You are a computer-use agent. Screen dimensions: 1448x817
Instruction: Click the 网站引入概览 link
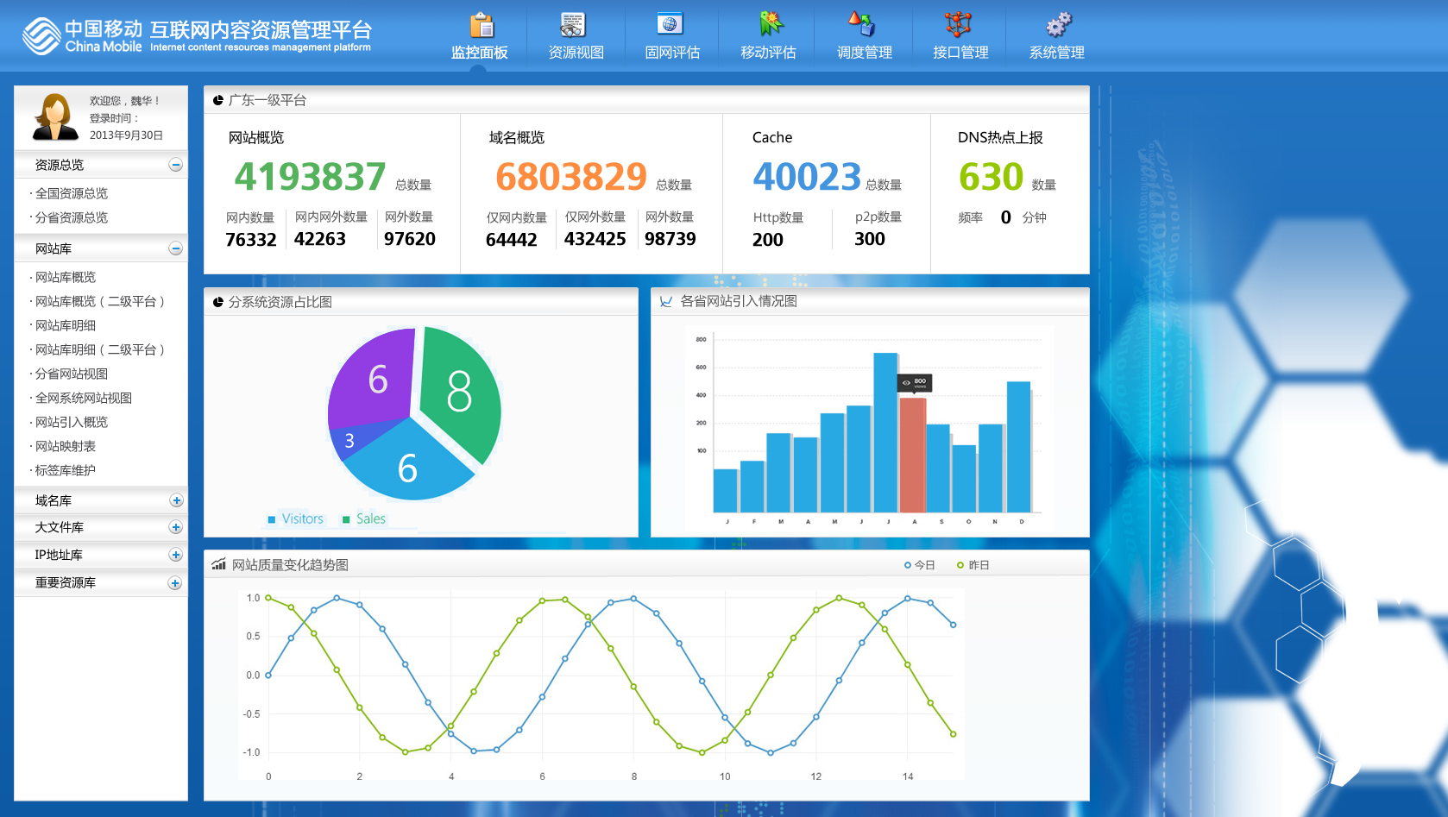pyautogui.click(x=72, y=422)
